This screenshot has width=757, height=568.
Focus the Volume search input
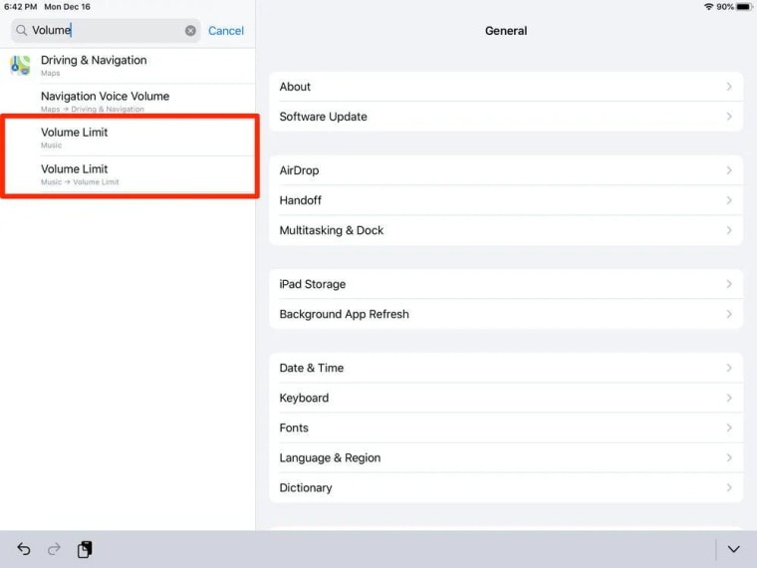pos(106,31)
